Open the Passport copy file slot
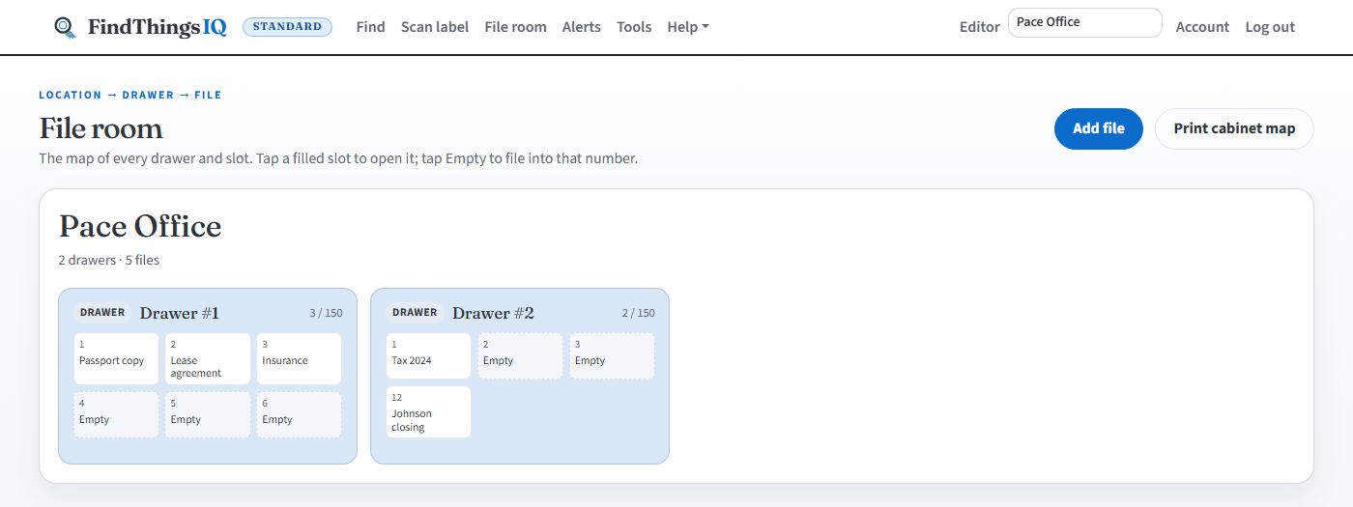 point(116,358)
